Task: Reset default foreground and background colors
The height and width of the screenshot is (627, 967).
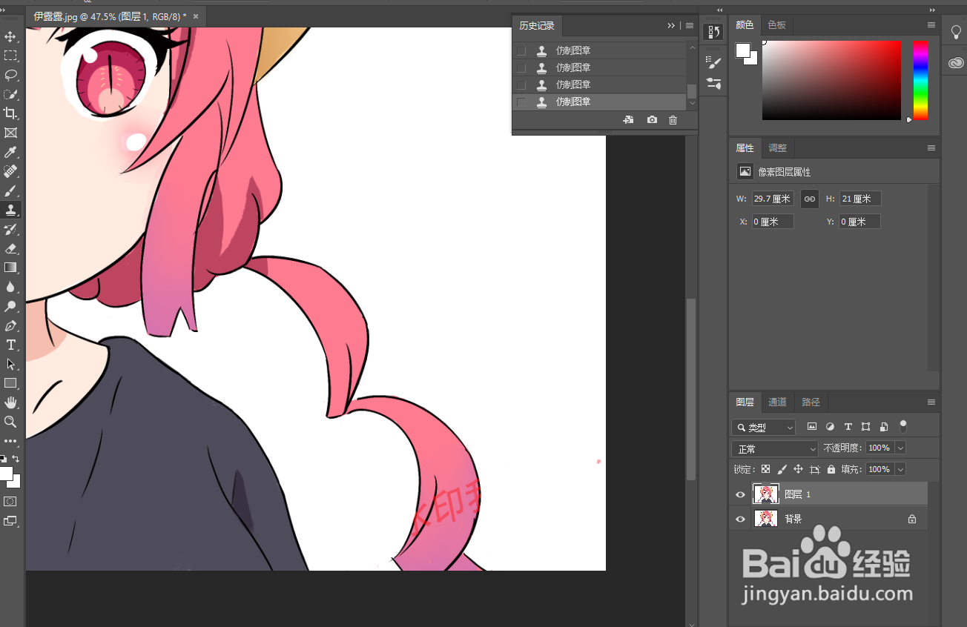Action: coord(3,459)
